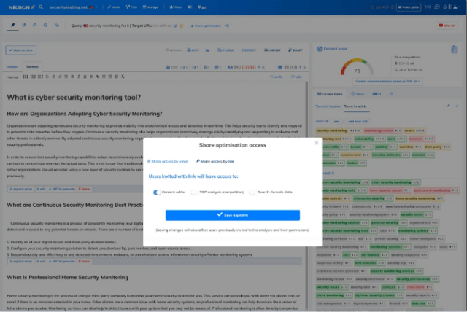Viewport: 467px width, 312px height.
Task: Click the 'security monitoring' term tag
Action: click(x=339, y=130)
